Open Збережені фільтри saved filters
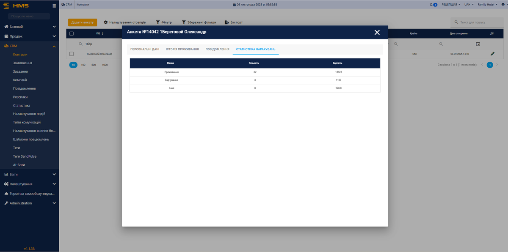Viewport: 508px width, 252px height. point(199,22)
